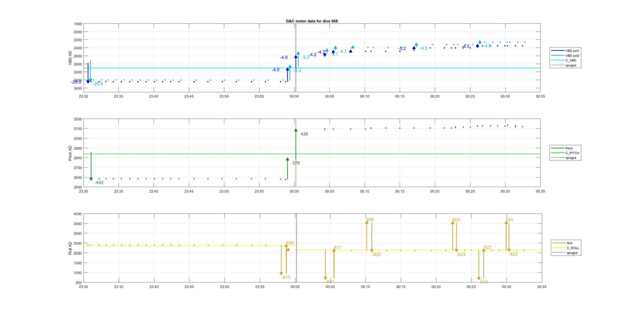Screen dimensions: 642x317
Task: Click the light-blue '-4.7' VBD label
Action: point(343,52)
